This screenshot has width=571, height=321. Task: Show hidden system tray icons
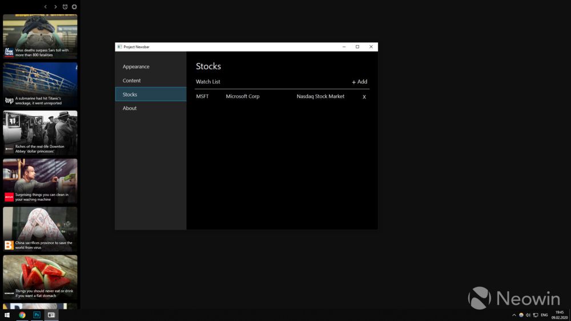point(514,315)
